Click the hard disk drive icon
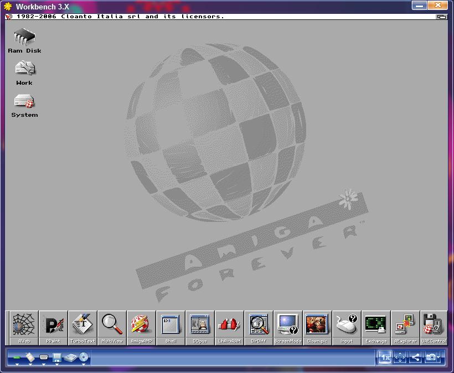 (x=70, y=358)
